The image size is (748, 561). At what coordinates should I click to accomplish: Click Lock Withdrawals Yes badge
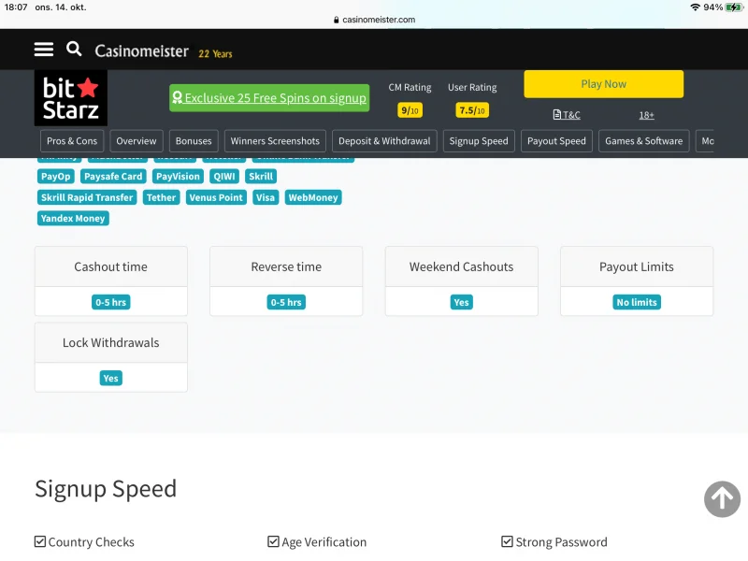(110, 379)
